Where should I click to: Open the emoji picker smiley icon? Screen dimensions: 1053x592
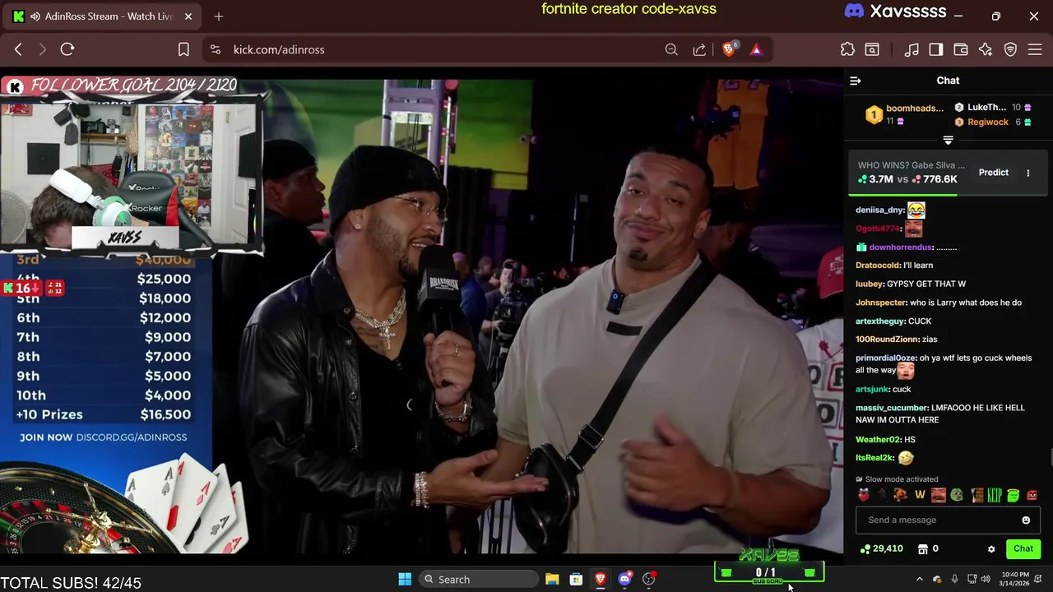(1026, 520)
